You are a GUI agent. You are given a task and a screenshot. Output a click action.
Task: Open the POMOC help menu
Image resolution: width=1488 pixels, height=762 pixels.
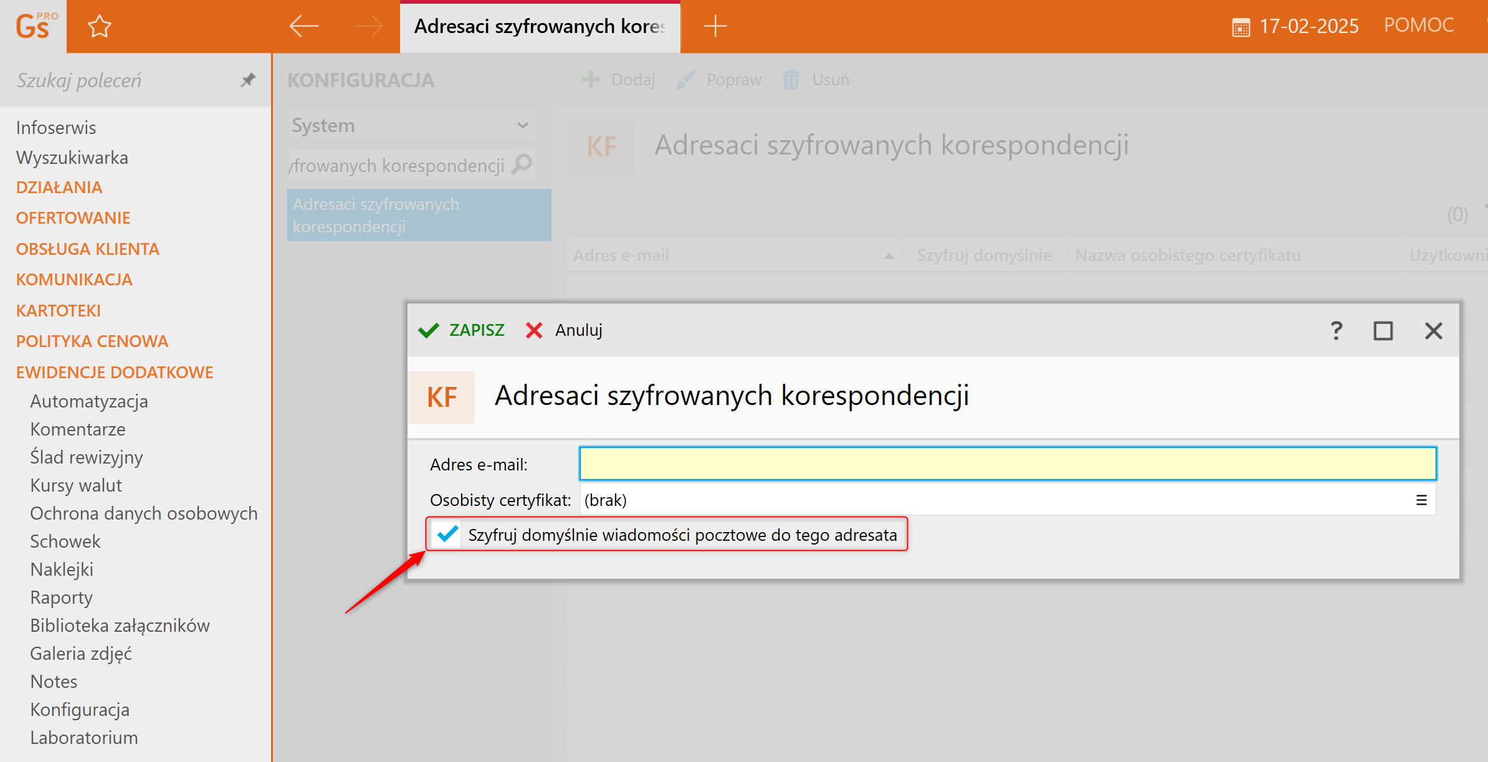coord(1418,25)
